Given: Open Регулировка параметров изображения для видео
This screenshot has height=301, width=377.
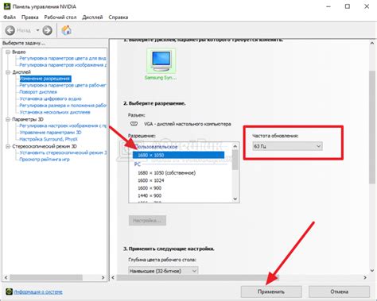Looking at the screenshot, I should [63, 65].
